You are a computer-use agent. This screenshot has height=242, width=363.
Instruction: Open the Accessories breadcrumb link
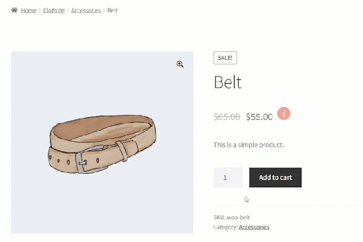tap(86, 11)
